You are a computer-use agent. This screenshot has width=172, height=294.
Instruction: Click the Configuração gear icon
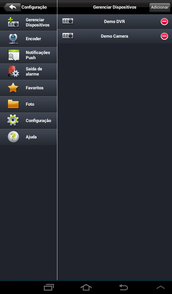pos(13,120)
